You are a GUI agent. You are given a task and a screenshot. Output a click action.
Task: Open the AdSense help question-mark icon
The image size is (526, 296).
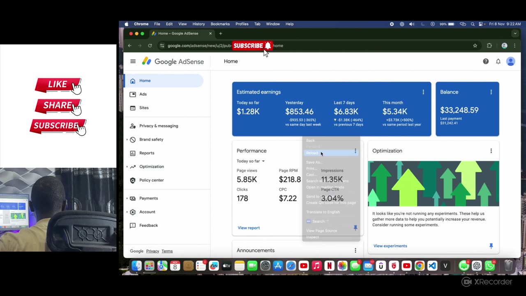click(486, 61)
